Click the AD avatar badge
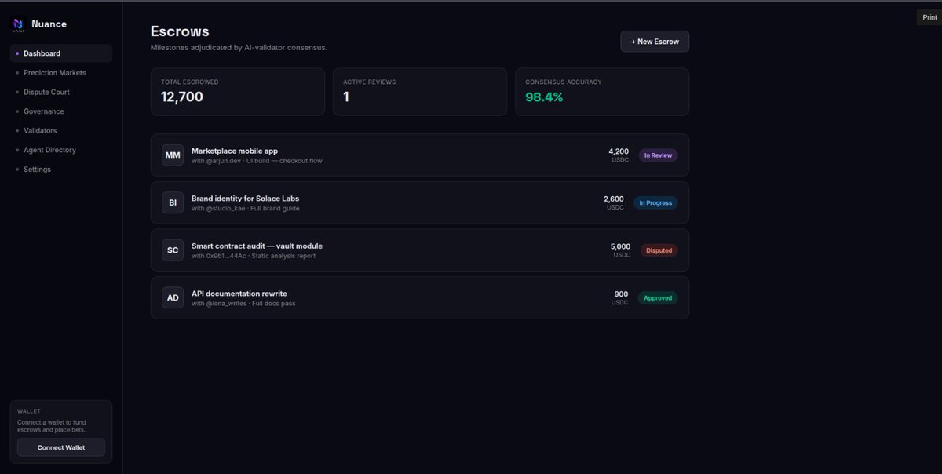The image size is (942, 474). pos(173,297)
